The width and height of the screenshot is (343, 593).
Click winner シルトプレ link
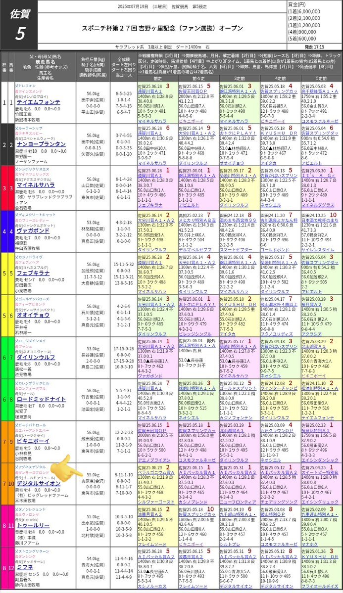pos(230,544)
